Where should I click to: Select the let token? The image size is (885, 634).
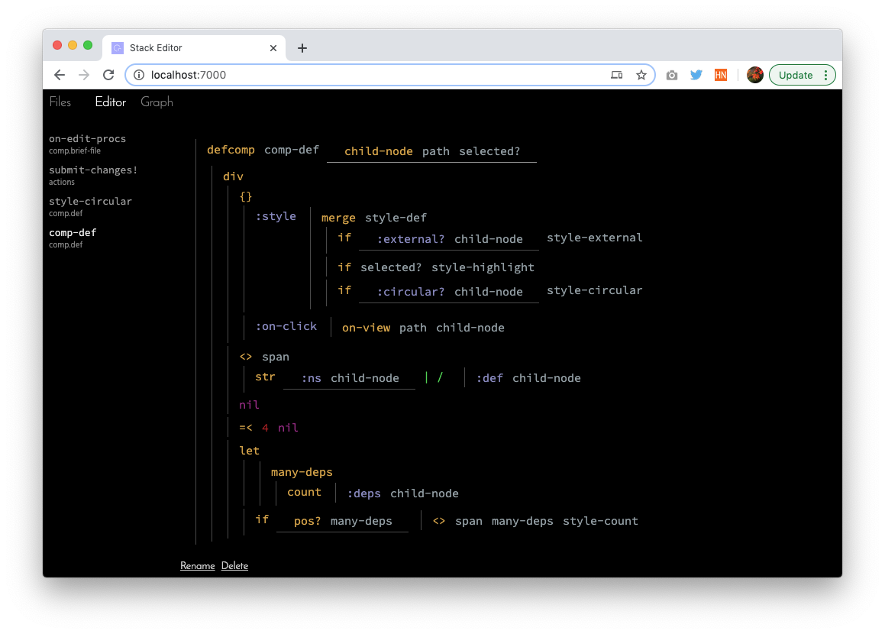(x=249, y=451)
